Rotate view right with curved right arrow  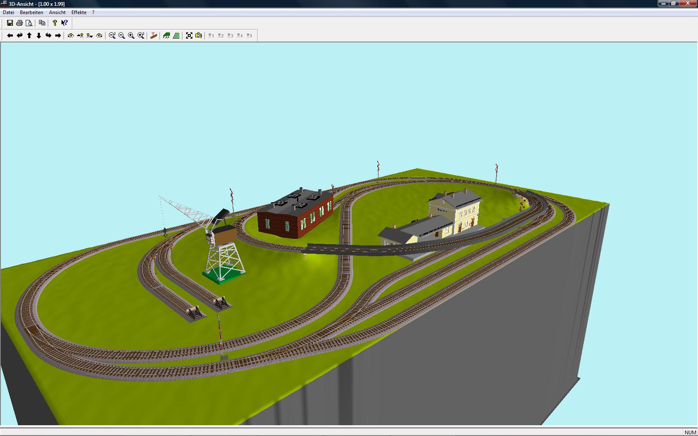[x=48, y=36]
